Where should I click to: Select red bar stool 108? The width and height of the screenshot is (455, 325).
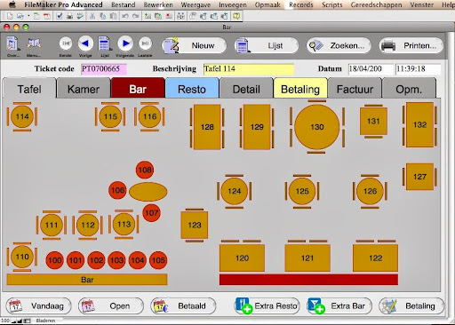(x=145, y=170)
